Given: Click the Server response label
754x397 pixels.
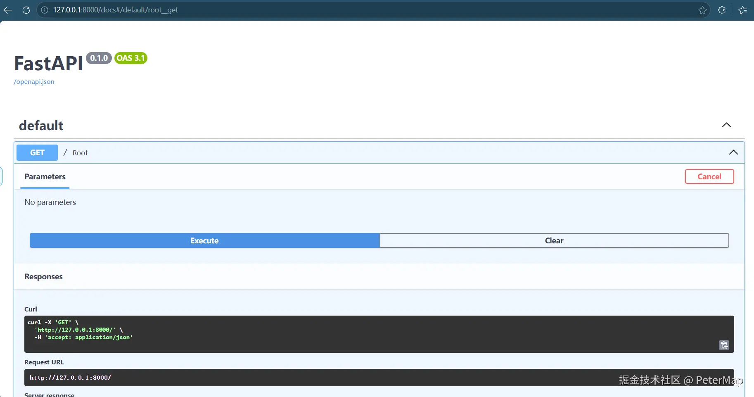Looking at the screenshot, I should click(50, 395).
